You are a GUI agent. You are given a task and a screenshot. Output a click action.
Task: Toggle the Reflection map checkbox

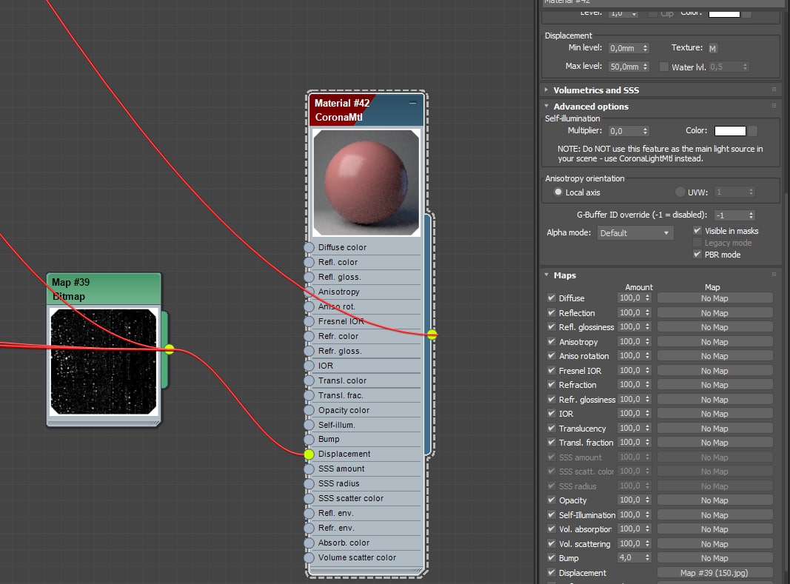point(552,312)
